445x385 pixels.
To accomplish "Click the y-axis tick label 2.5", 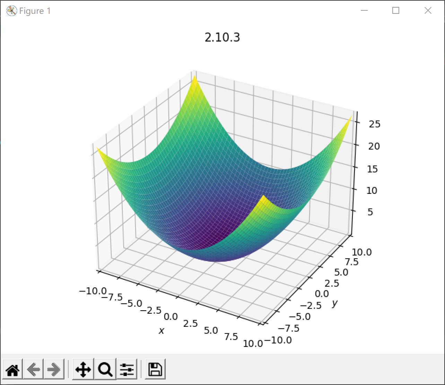I will click(x=332, y=283).
